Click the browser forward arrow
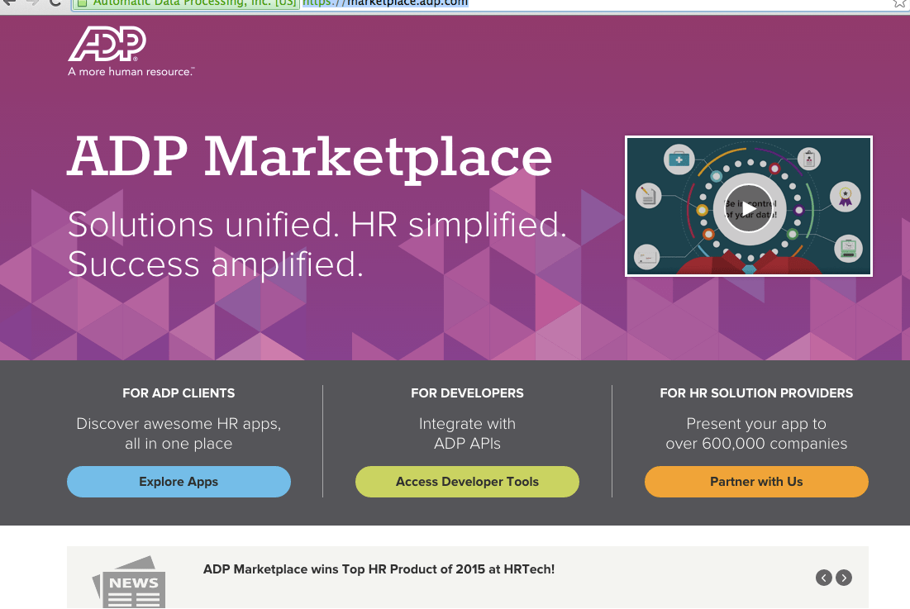 tap(32, 2)
